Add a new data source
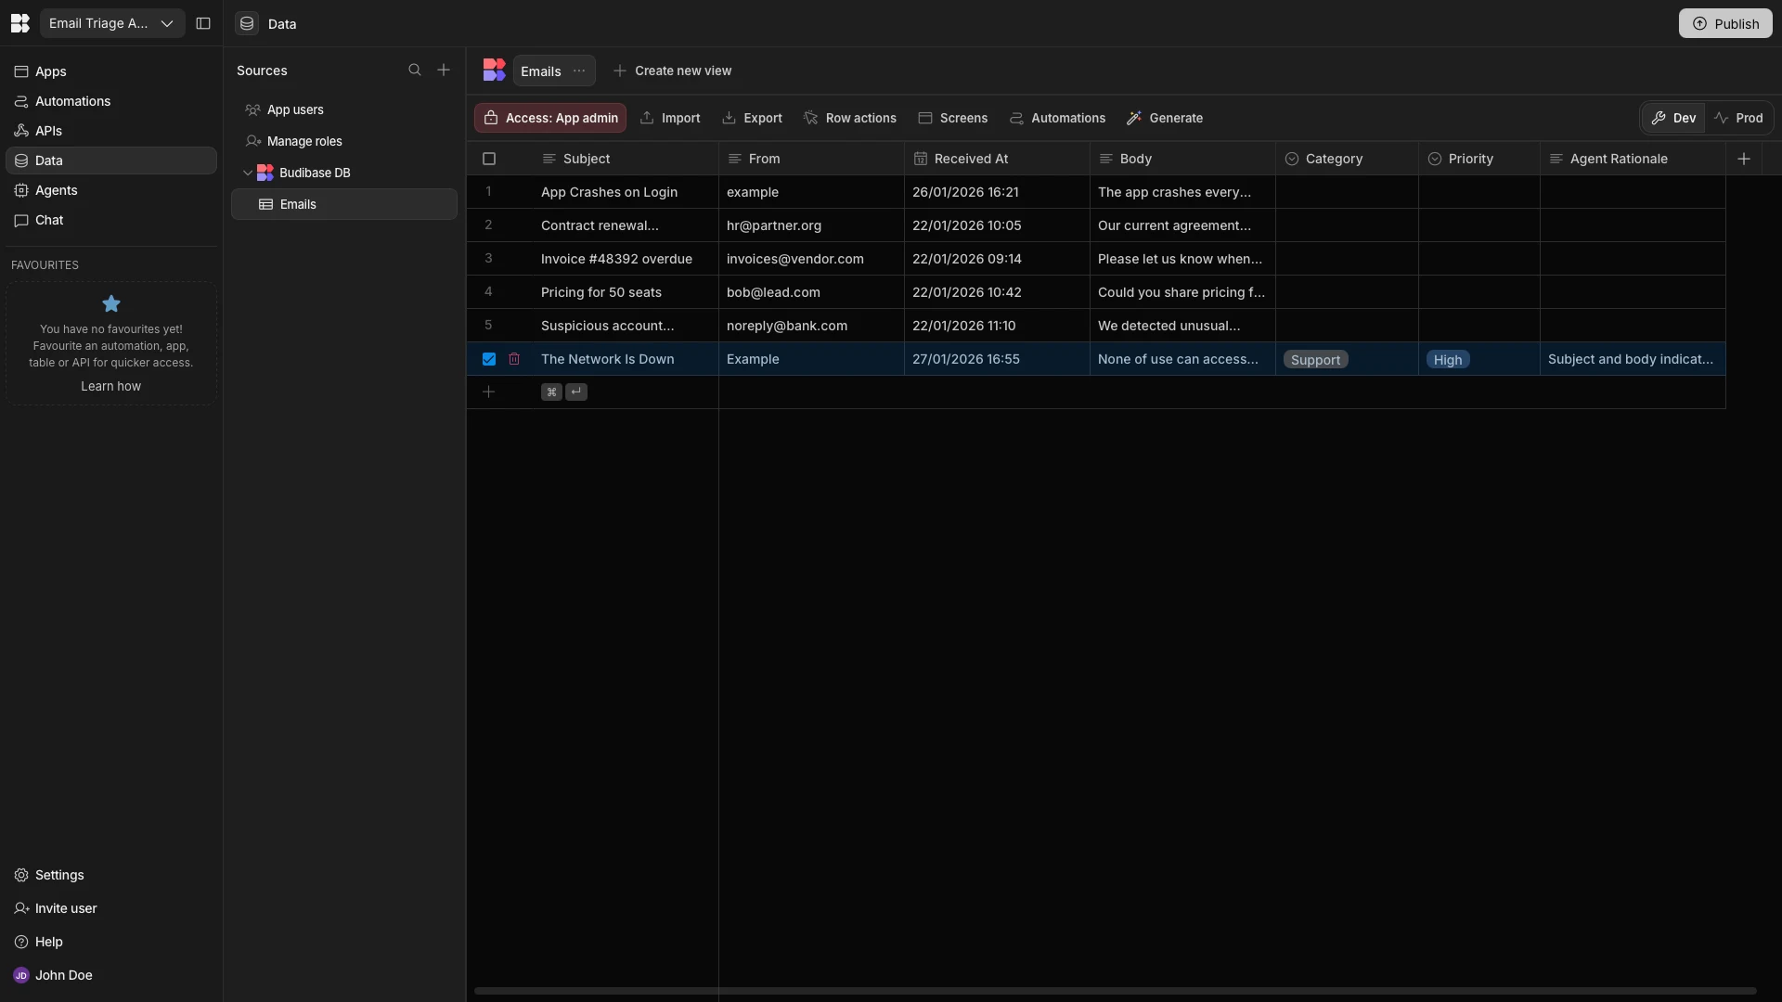Image resolution: width=1782 pixels, height=1002 pixels. point(444,70)
